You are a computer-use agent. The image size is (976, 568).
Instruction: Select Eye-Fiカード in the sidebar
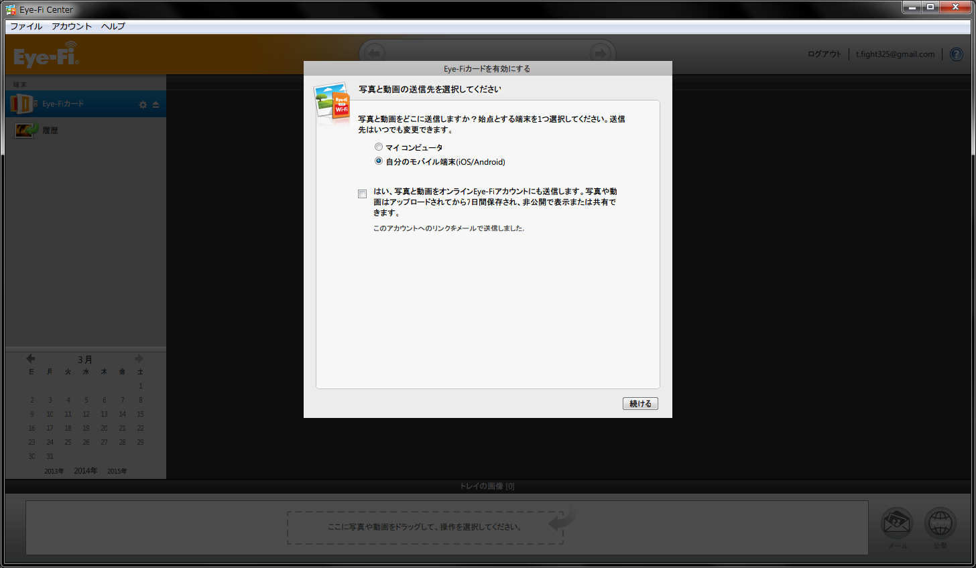pyautogui.click(x=85, y=104)
